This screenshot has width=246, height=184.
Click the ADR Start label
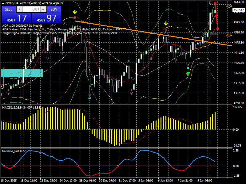210,34
